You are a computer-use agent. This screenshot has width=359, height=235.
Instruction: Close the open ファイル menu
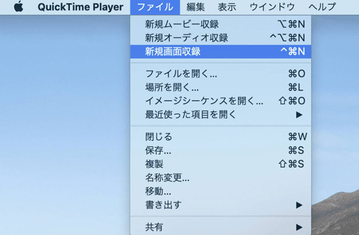[x=155, y=7]
